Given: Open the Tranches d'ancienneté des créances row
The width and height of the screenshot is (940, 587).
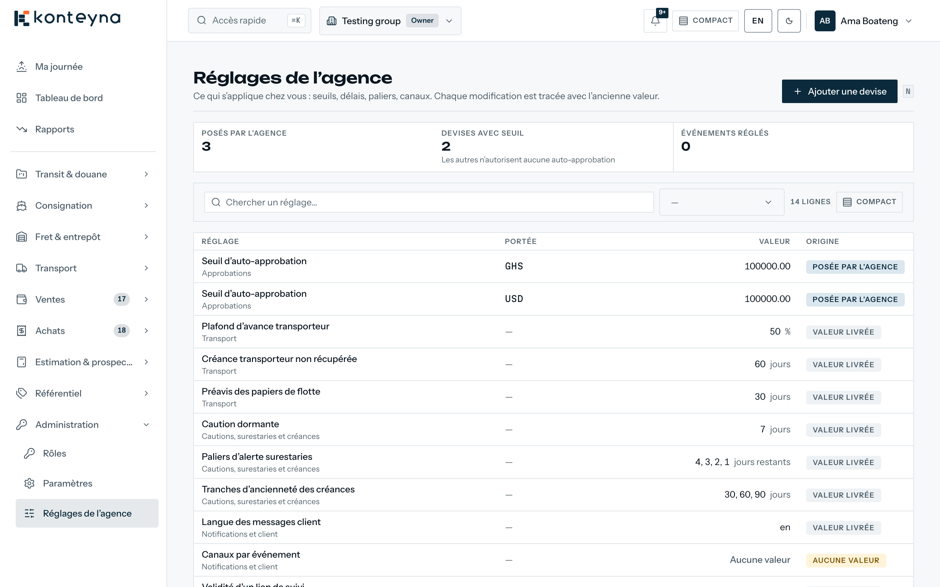Looking at the screenshot, I should (553, 495).
